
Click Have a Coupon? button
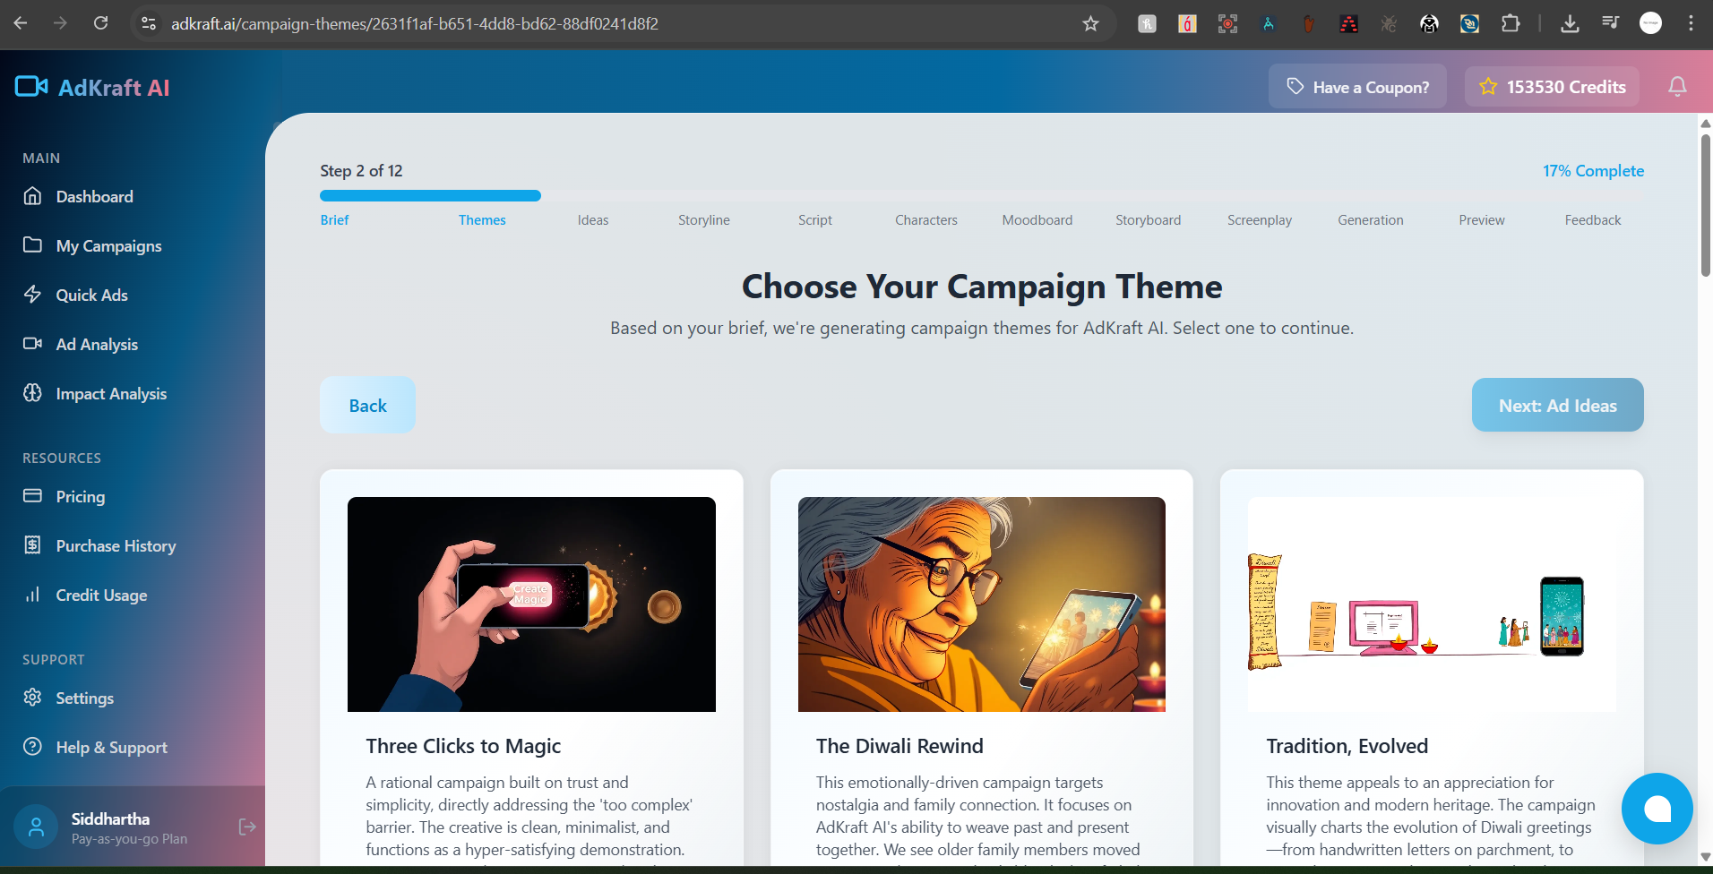pos(1356,87)
